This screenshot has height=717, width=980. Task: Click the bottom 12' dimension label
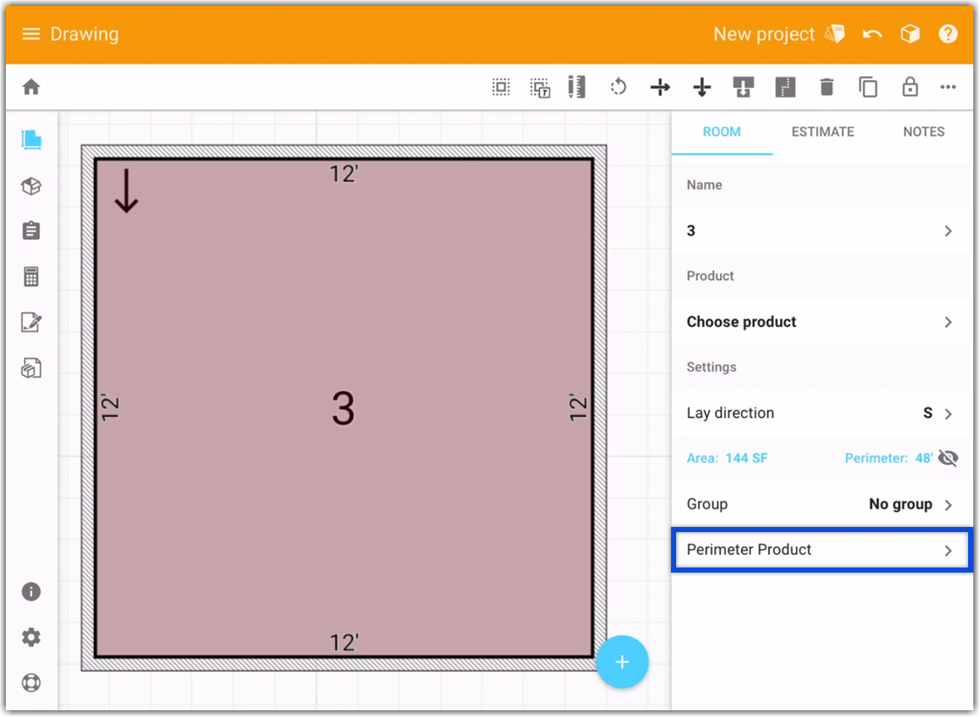(343, 643)
